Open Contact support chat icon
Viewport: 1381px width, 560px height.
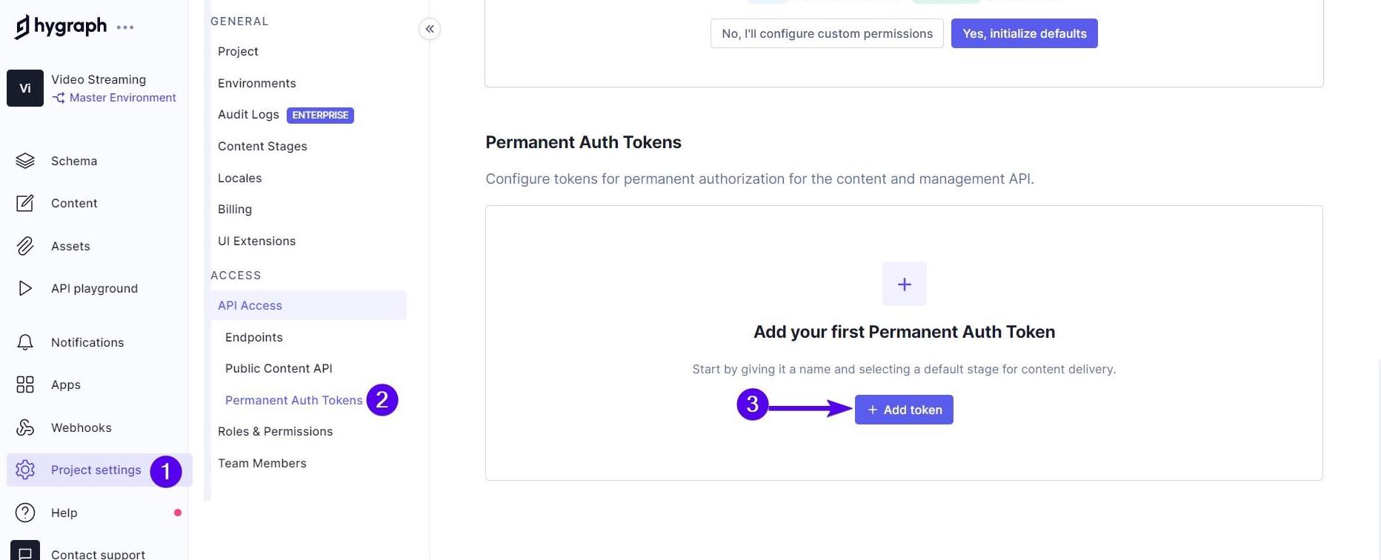click(25, 552)
